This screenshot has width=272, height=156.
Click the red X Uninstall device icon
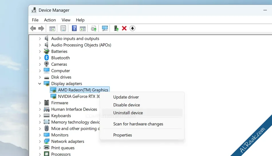click(124, 28)
